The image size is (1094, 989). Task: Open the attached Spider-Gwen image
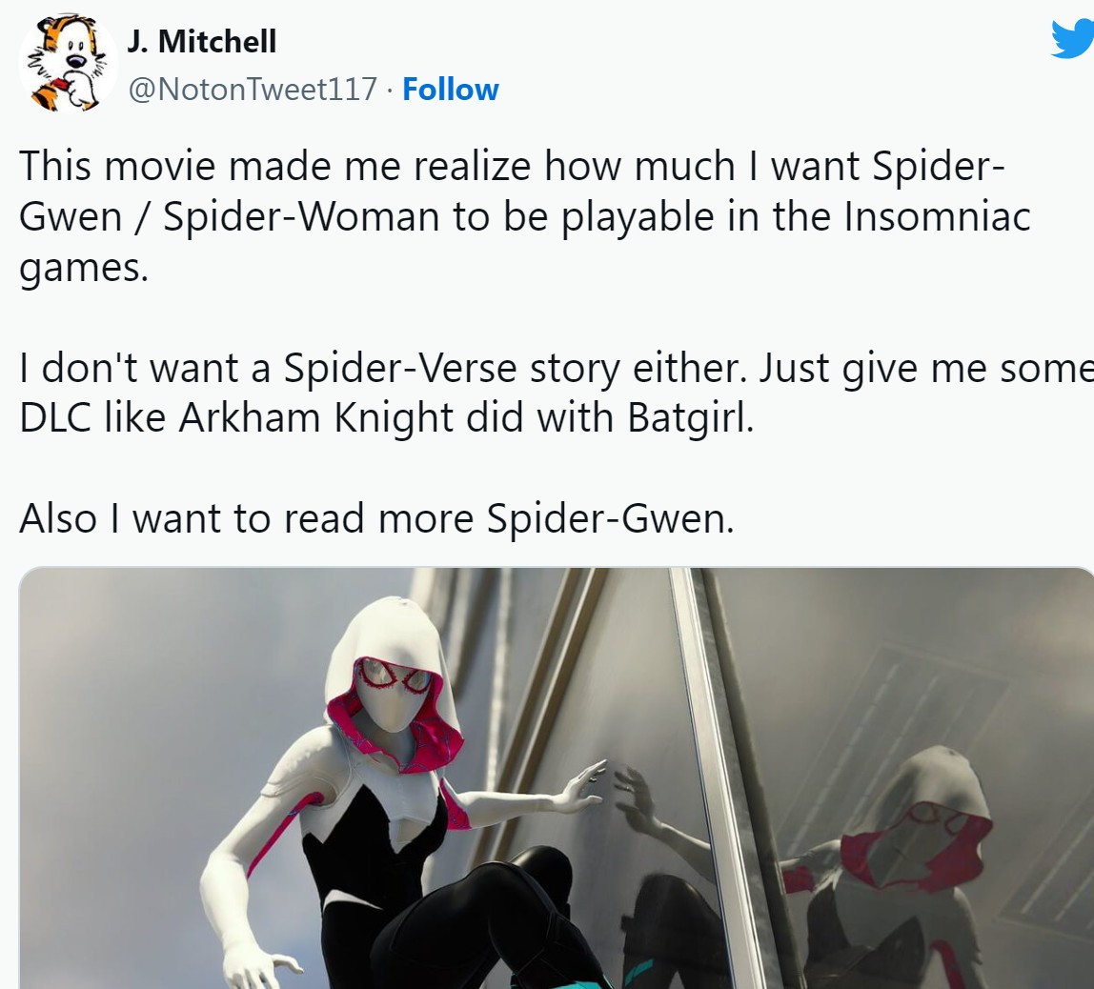coord(557,778)
